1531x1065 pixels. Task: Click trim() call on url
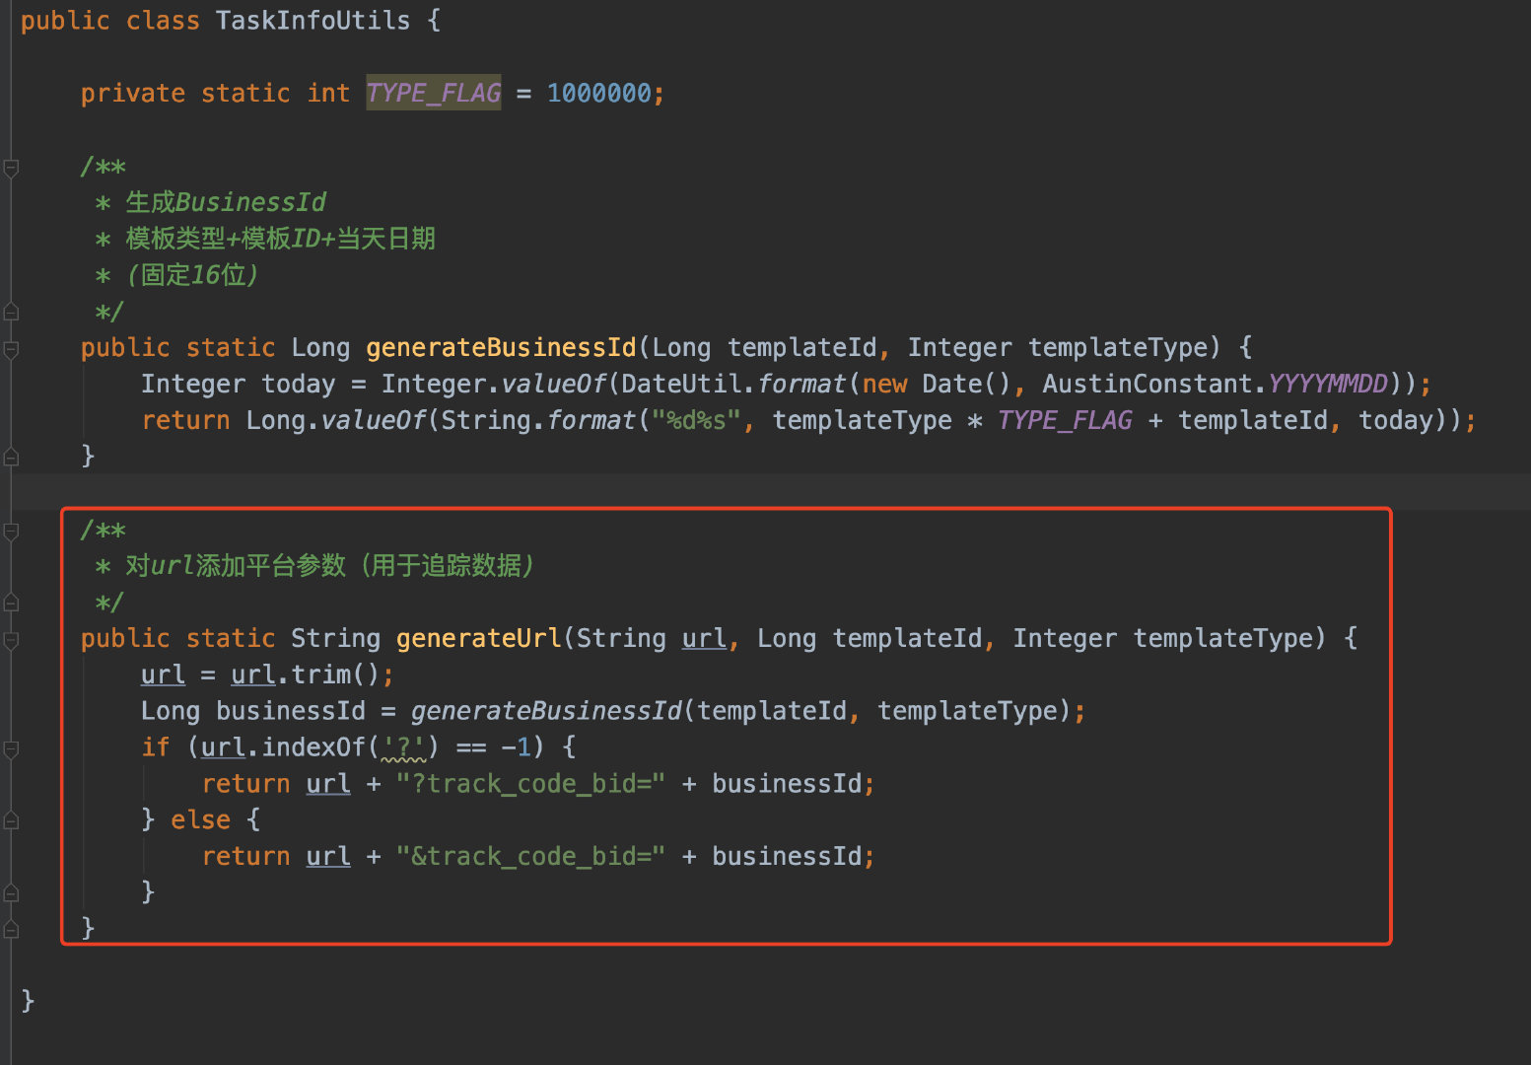[335, 674]
